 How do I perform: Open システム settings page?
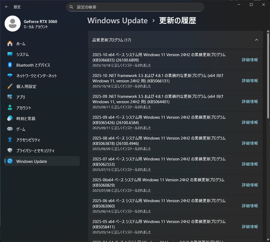(x=42, y=54)
